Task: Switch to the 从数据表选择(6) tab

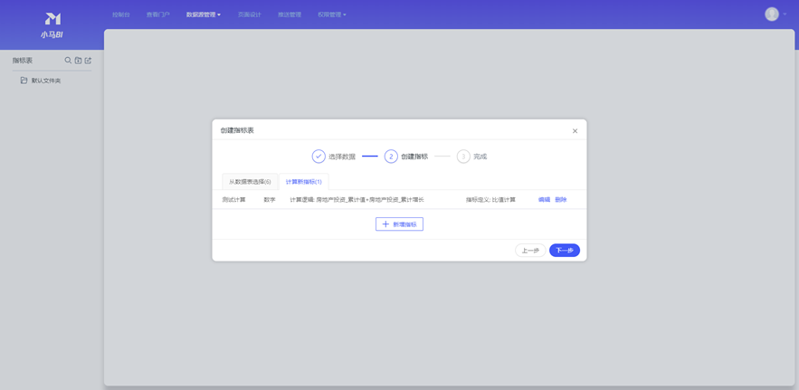Action: [250, 182]
